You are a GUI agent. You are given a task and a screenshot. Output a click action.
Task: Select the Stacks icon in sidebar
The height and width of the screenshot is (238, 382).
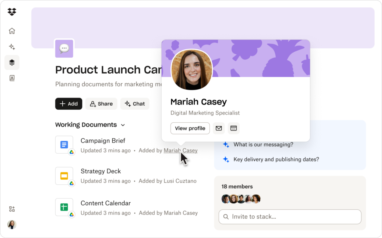12,62
